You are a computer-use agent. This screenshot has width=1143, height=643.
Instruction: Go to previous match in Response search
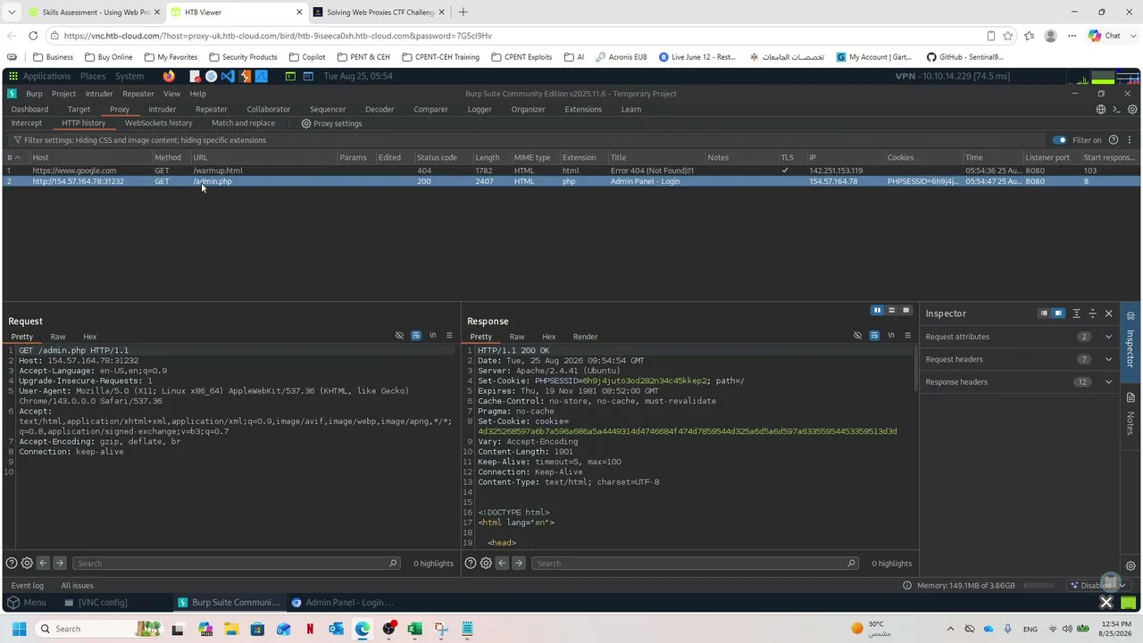[x=502, y=564]
